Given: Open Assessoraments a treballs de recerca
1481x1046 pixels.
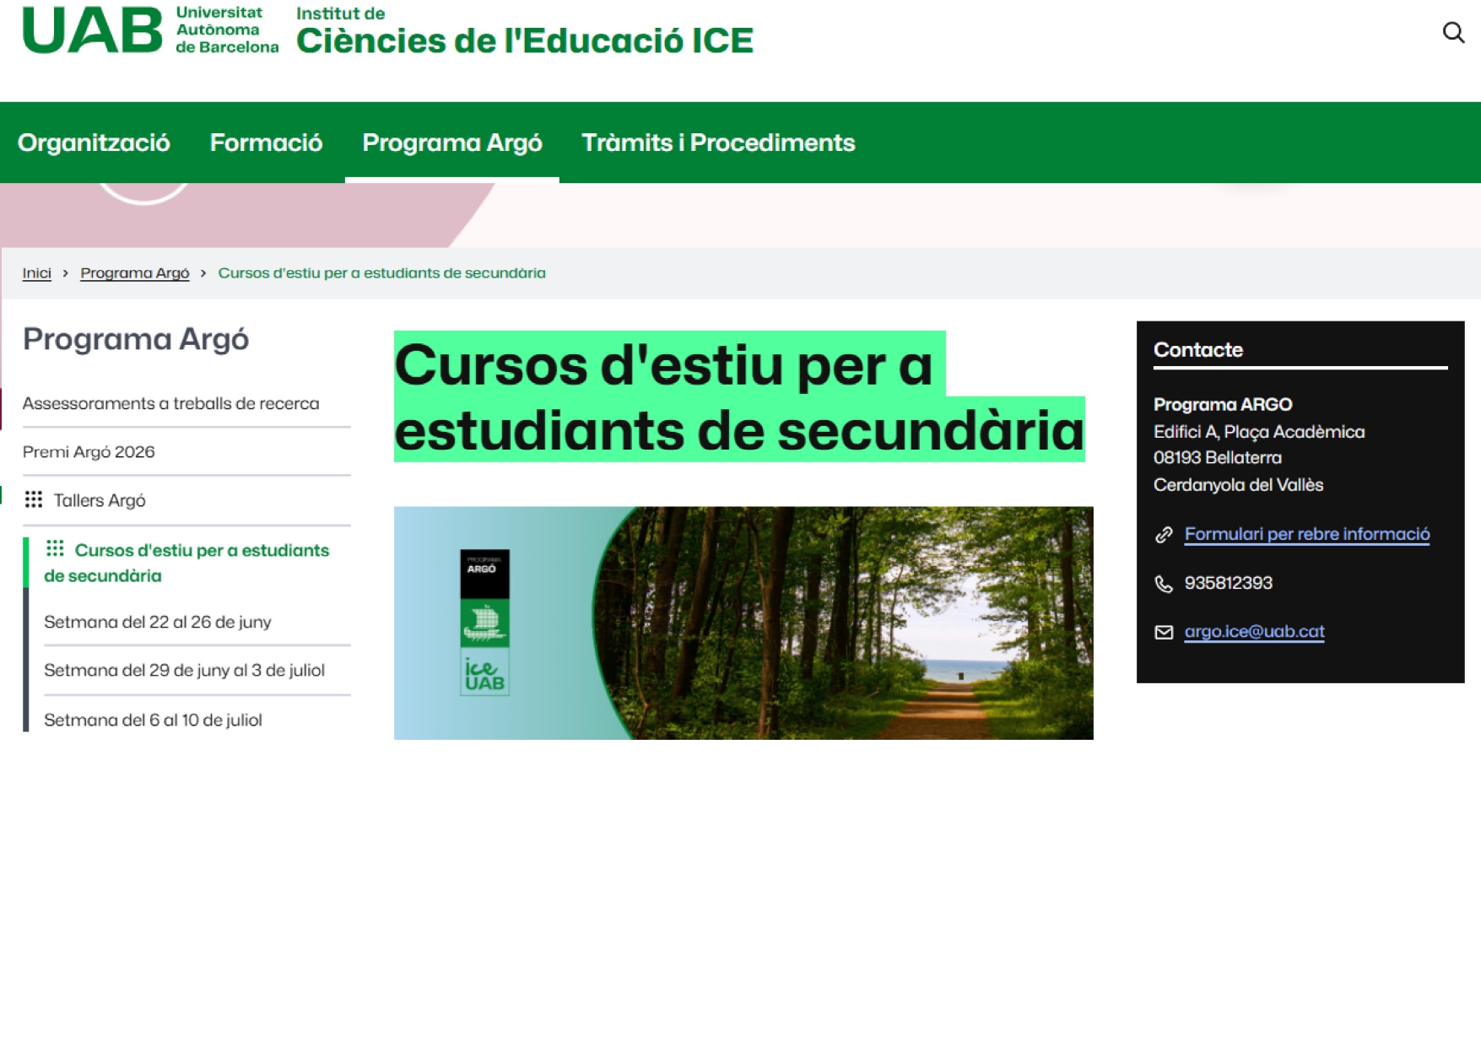Looking at the screenshot, I should click(170, 403).
